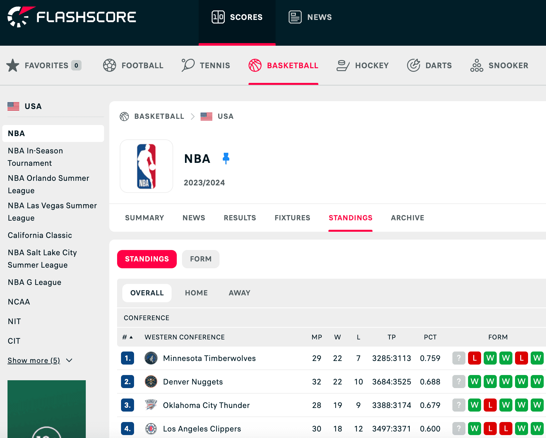Screen dimensions: 546x438
Task: Open Scores in the top navigation
Action: pos(237,22)
